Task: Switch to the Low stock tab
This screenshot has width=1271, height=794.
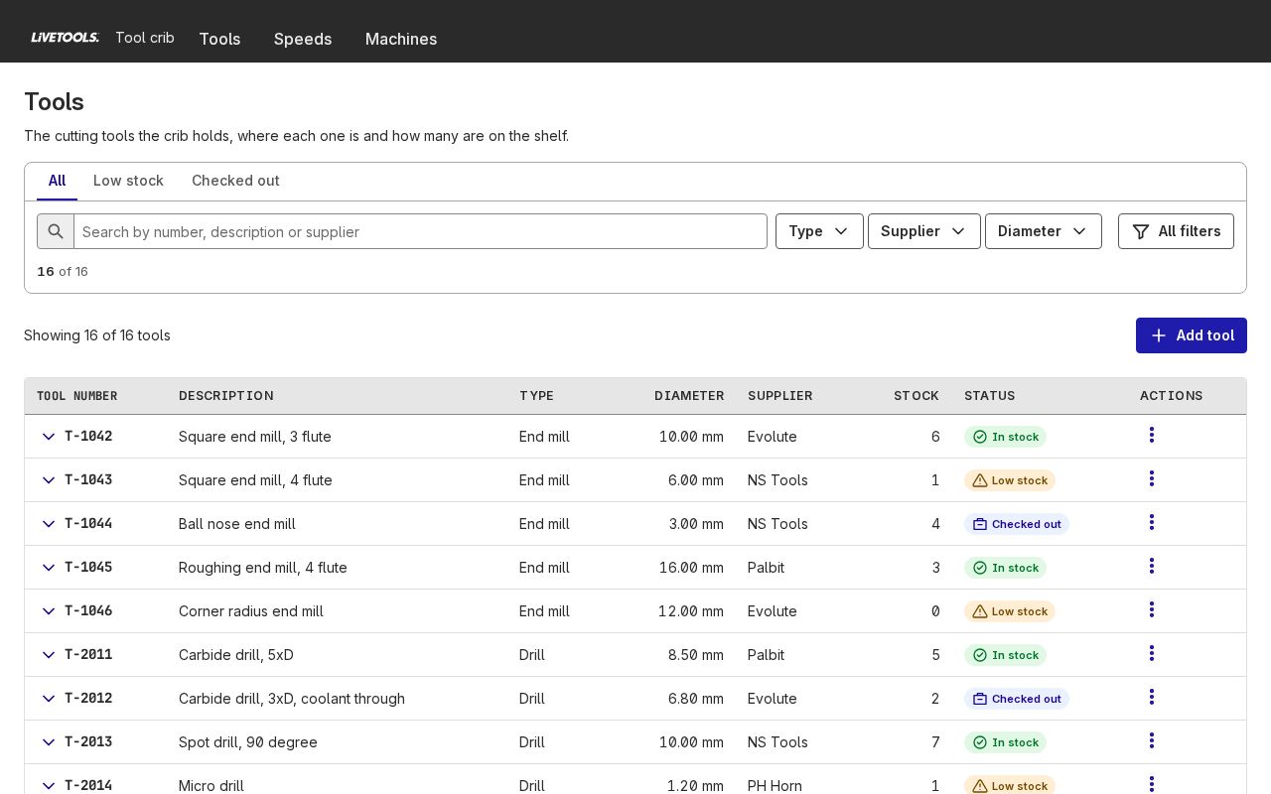Action: pos(128,181)
